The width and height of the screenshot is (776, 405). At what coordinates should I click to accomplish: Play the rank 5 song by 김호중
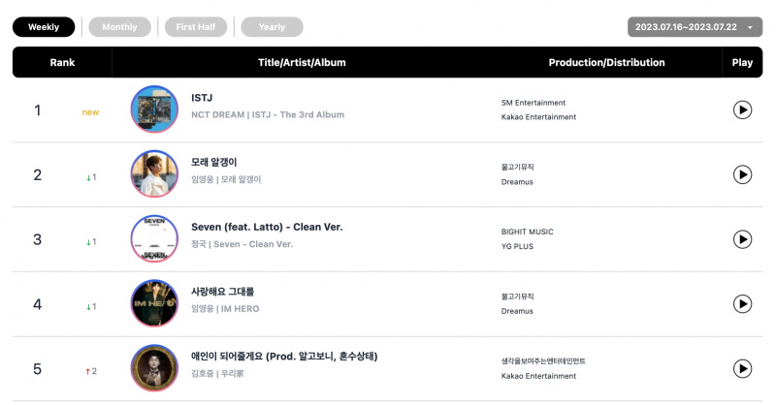(x=742, y=368)
